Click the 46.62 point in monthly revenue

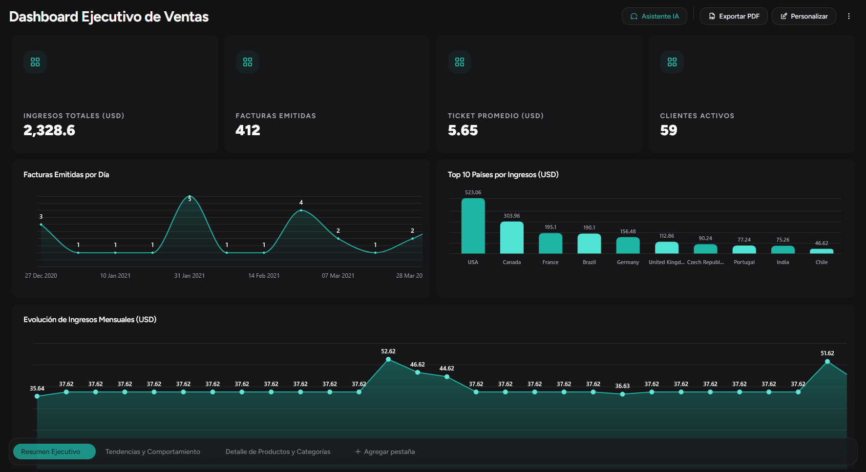pyautogui.click(x=418, y=372)
